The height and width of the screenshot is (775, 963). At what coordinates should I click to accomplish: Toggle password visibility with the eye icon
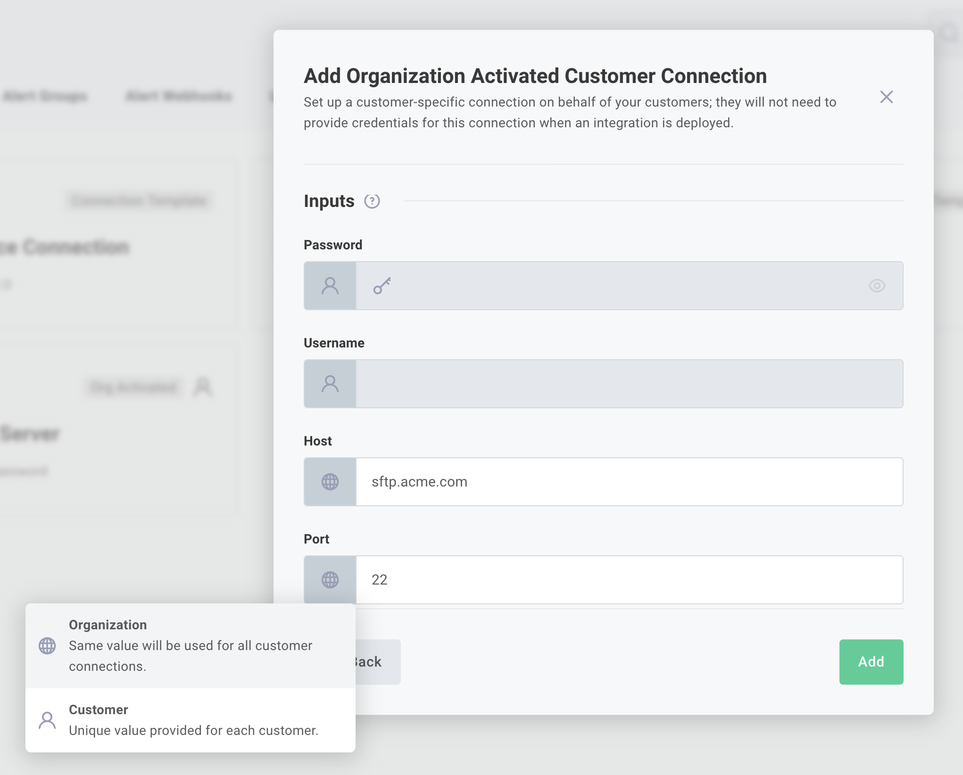point(877,286)
